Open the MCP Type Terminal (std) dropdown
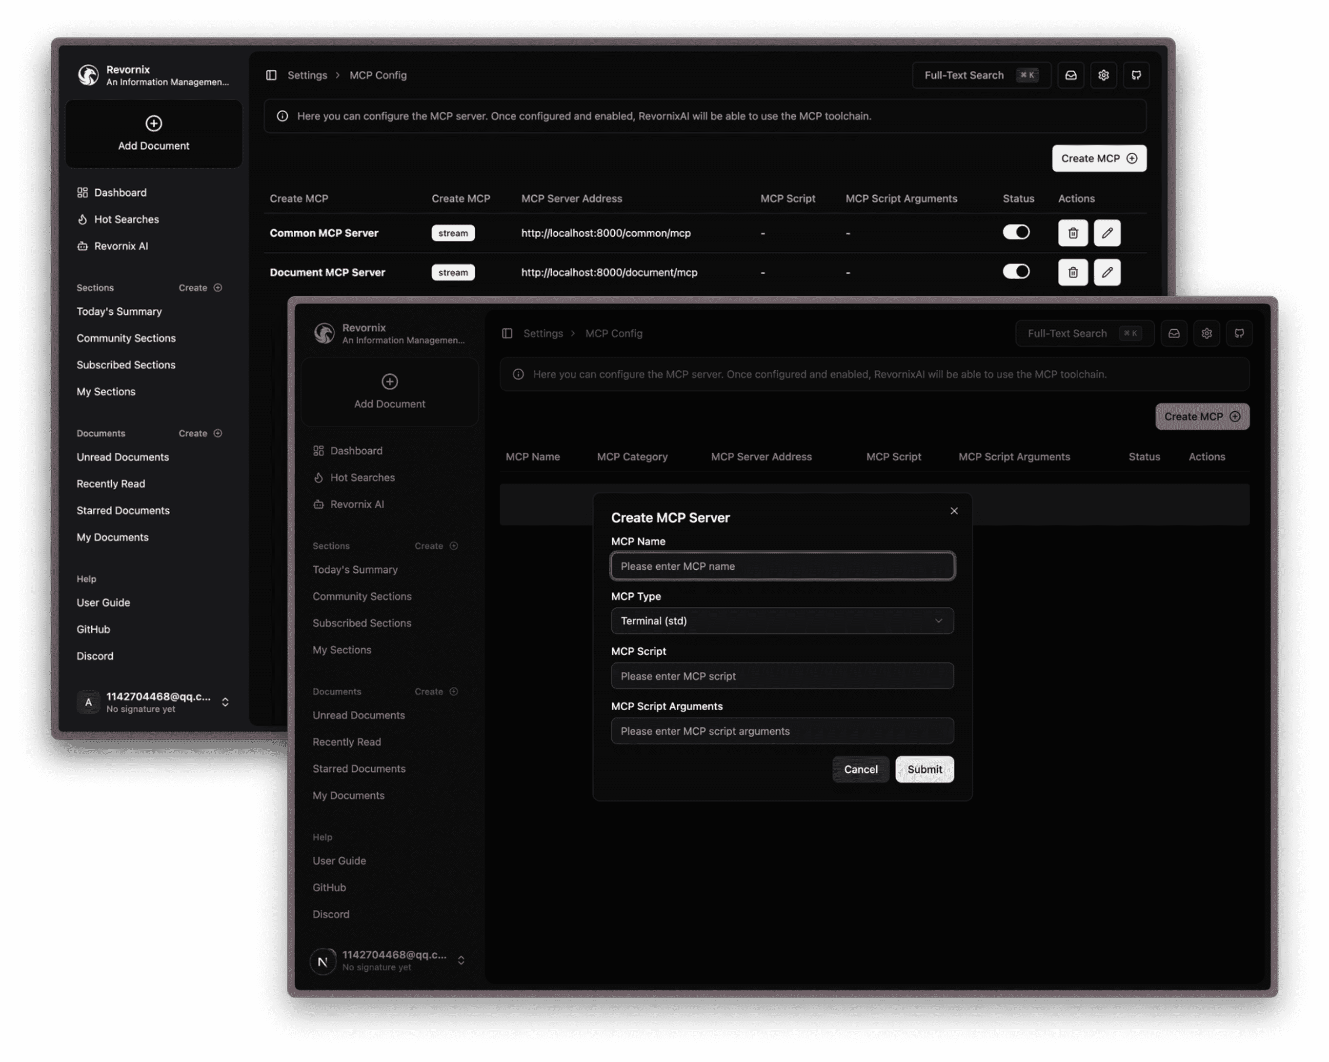This screenshot has height=1062, width=1329. pos(782,621)
